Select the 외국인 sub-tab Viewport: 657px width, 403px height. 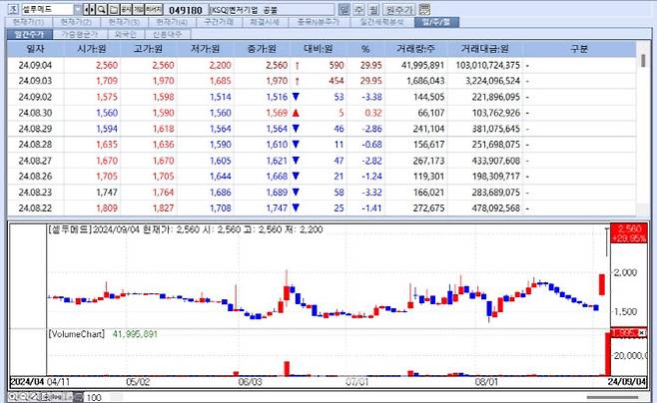[x=126, y=34]
